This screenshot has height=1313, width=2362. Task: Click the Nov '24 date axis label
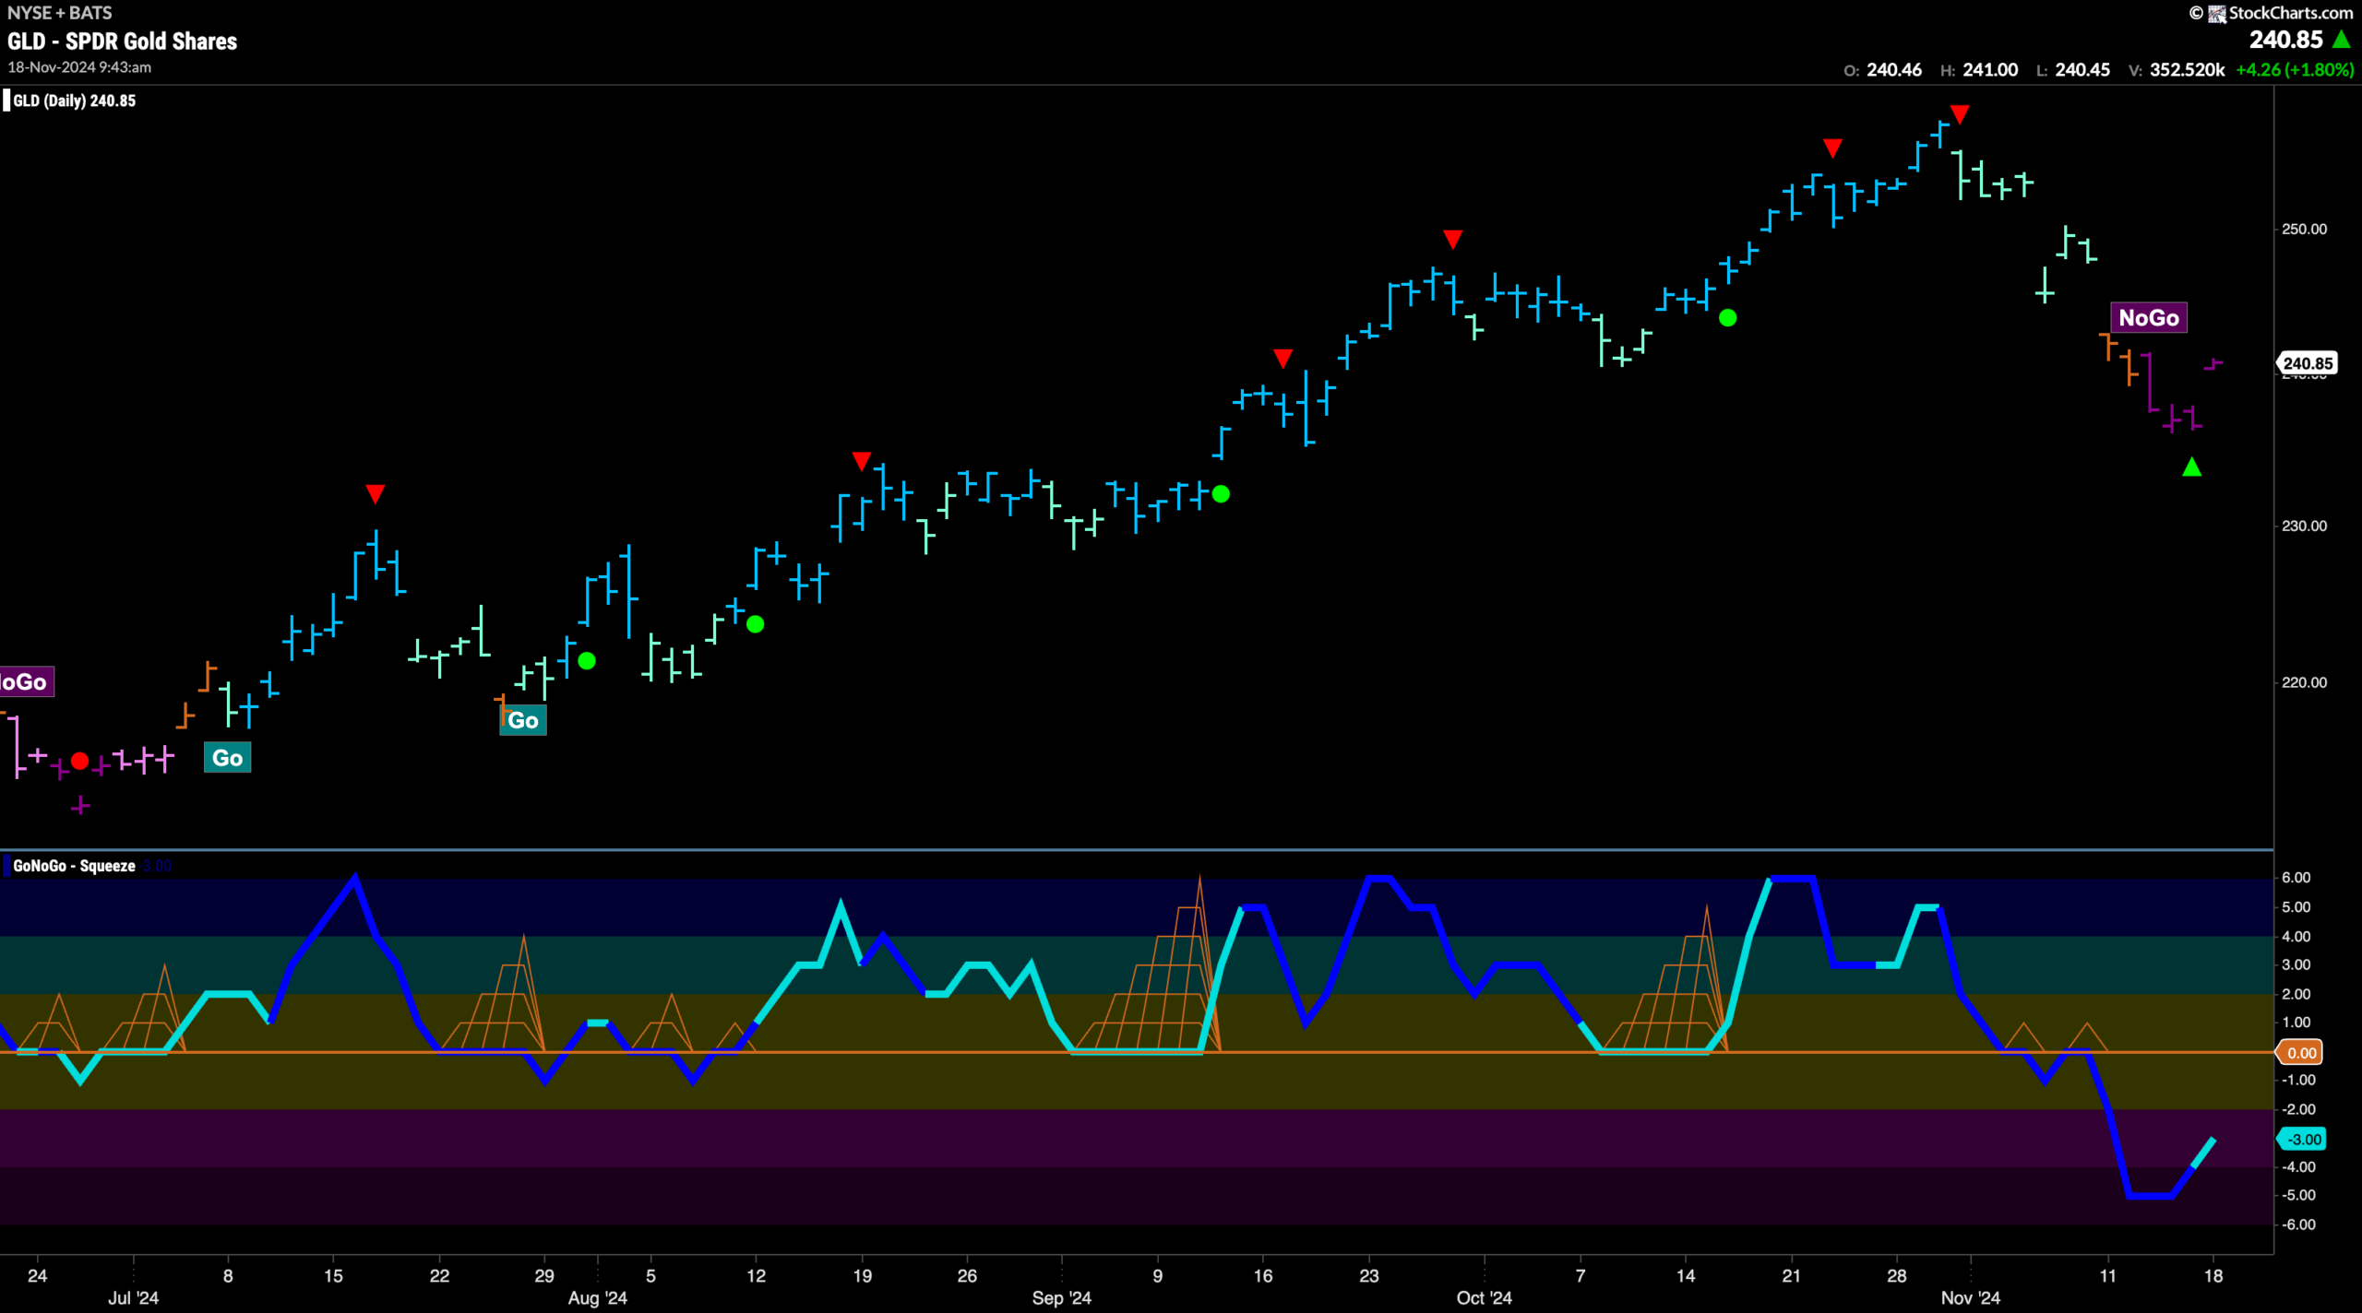click(x=1970, y=1298)
